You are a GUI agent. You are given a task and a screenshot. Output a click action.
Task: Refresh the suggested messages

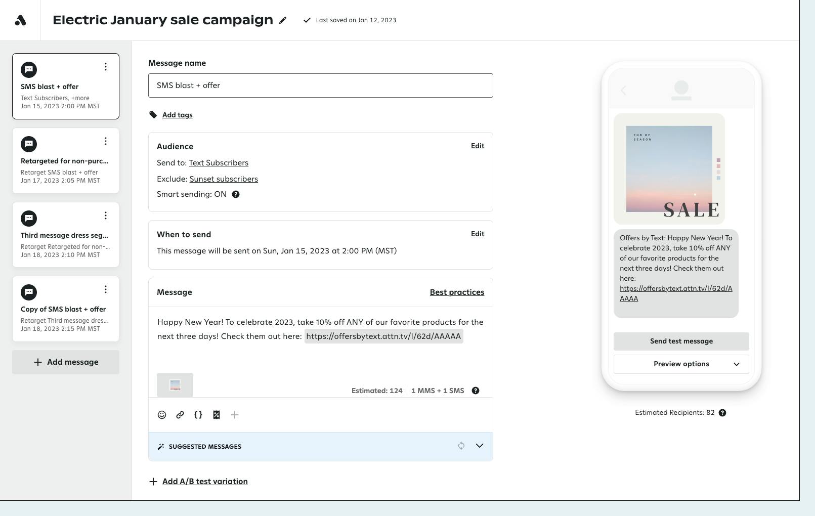coord(461,446)
